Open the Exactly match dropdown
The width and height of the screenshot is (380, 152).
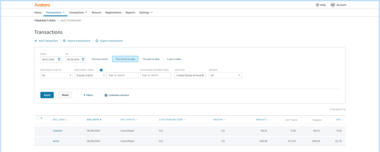[91, 75]
